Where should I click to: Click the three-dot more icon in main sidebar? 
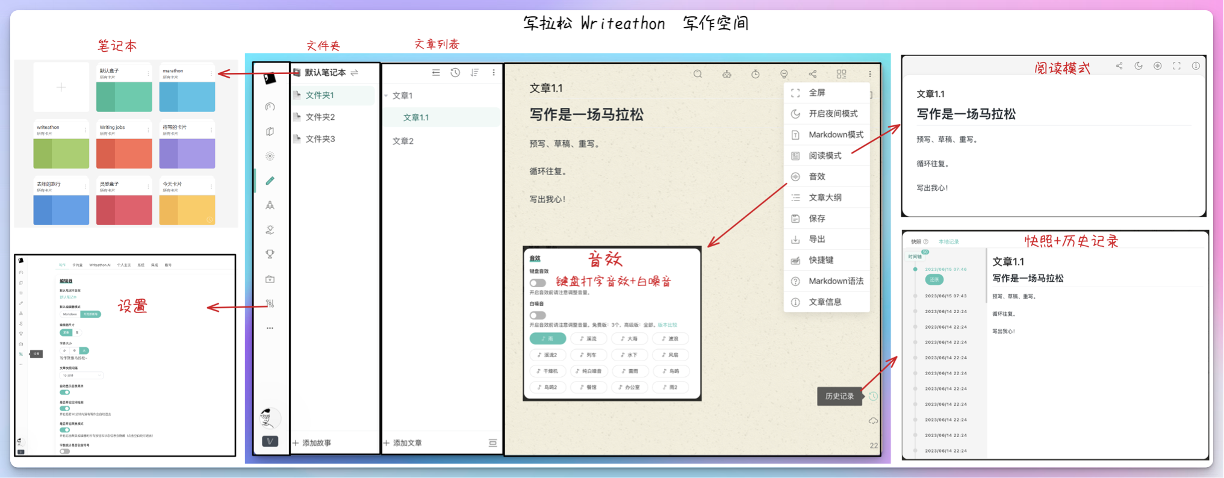point(270,328)
